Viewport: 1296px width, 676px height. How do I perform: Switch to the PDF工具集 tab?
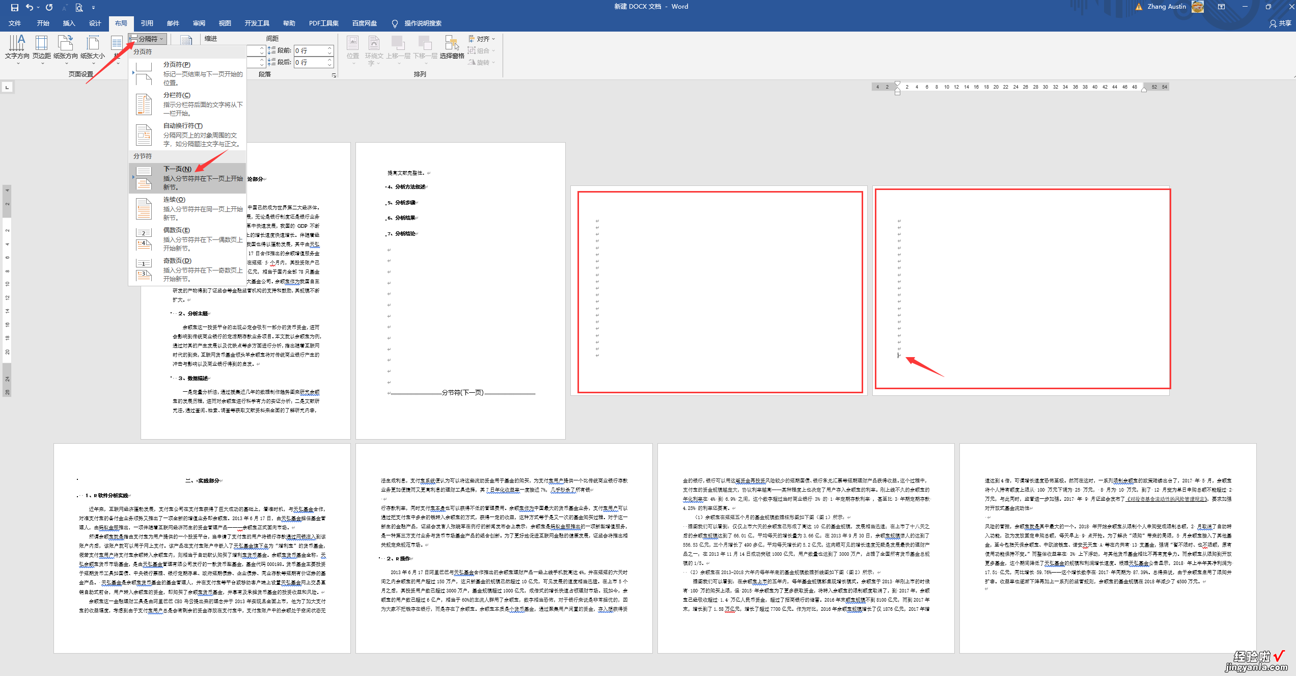click(323, 23)
